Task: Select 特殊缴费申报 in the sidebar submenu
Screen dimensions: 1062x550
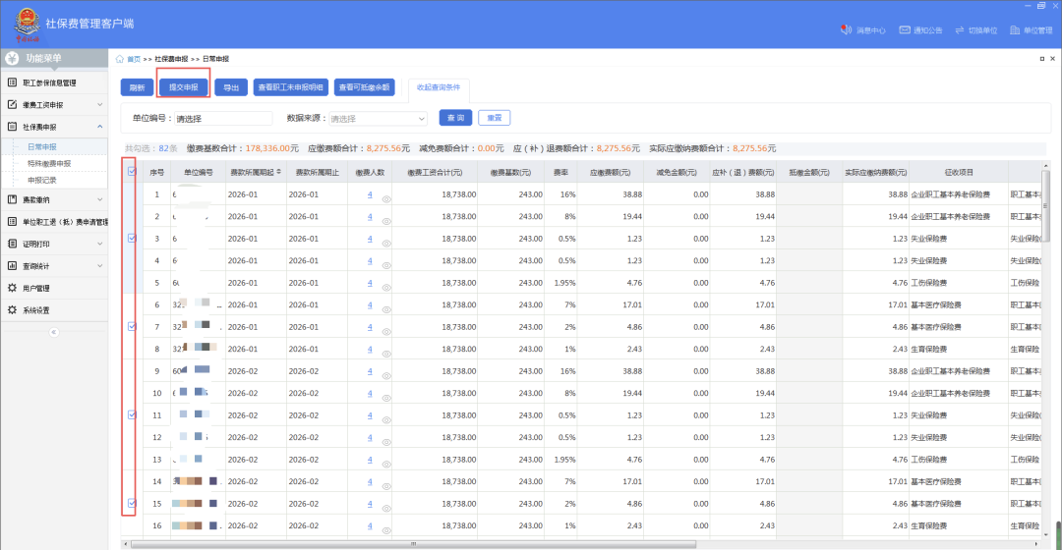Action: coord(49,164)
